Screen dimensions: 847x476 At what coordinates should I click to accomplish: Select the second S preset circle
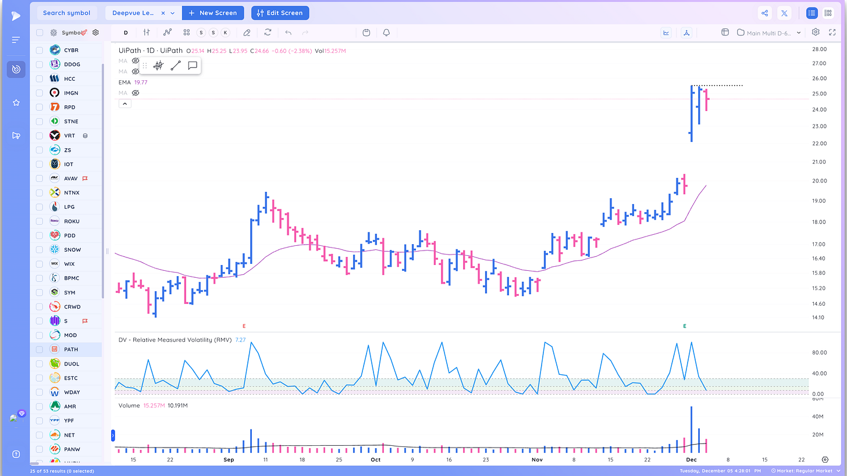[x=213, y=33]
